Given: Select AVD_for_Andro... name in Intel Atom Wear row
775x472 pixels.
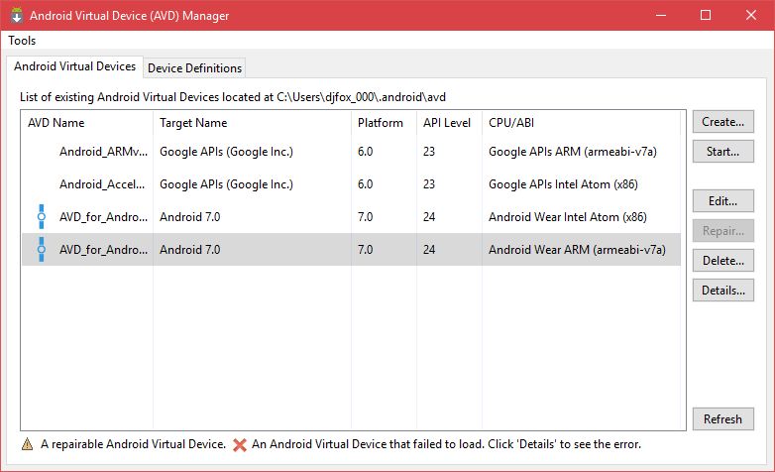Looking at the screenshot, I should pyautogui.click(x=103, y=217).
